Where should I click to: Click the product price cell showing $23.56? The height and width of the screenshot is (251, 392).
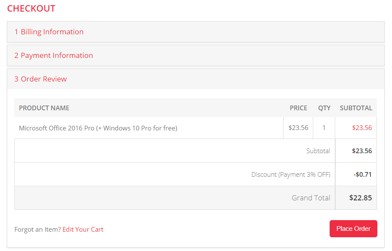[299, 128]
